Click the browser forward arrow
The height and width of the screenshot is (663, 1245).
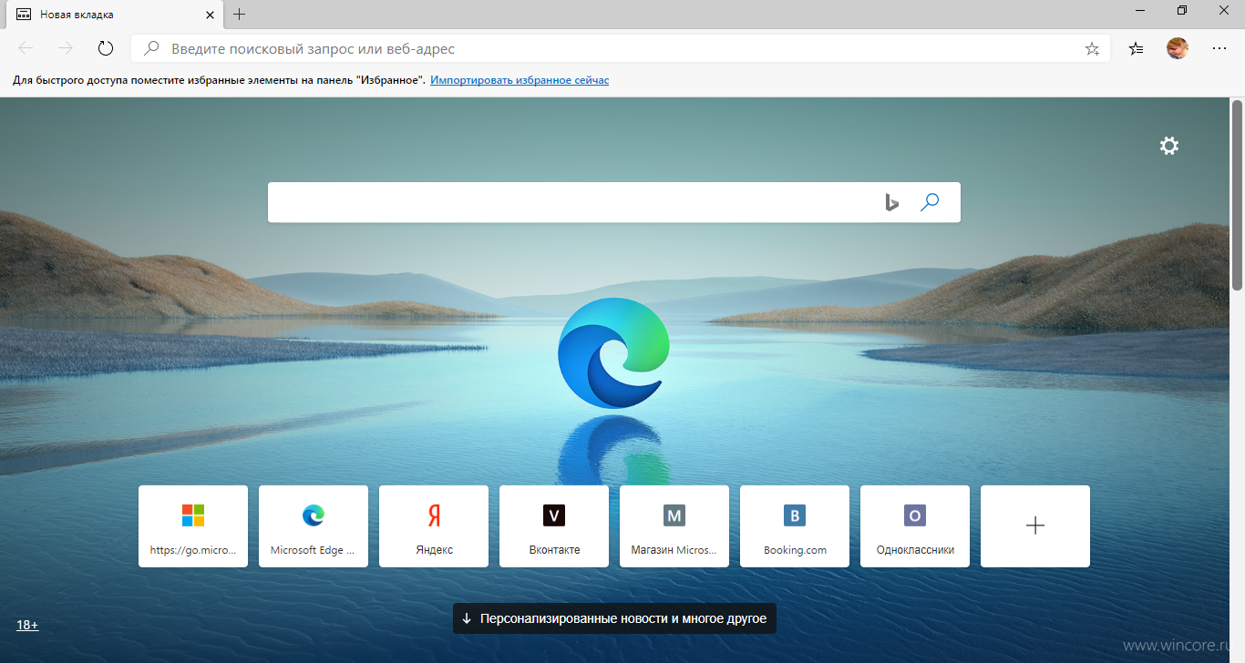coord(65,48)
